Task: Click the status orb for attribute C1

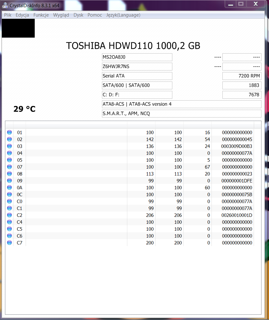Action: [9, 208]
